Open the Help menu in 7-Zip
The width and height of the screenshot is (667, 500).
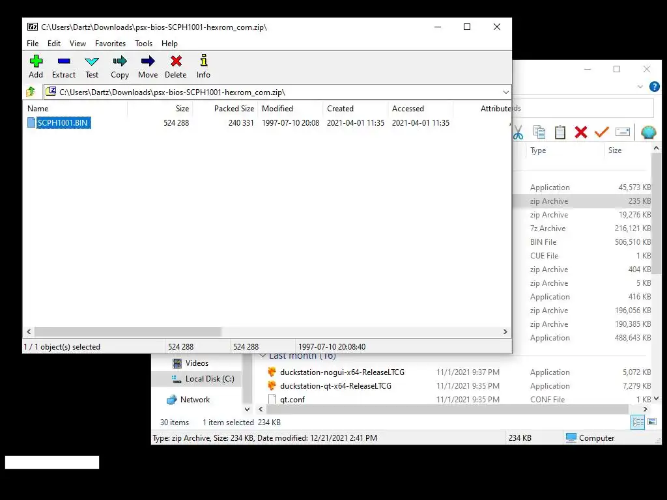(x=169, y=44)
